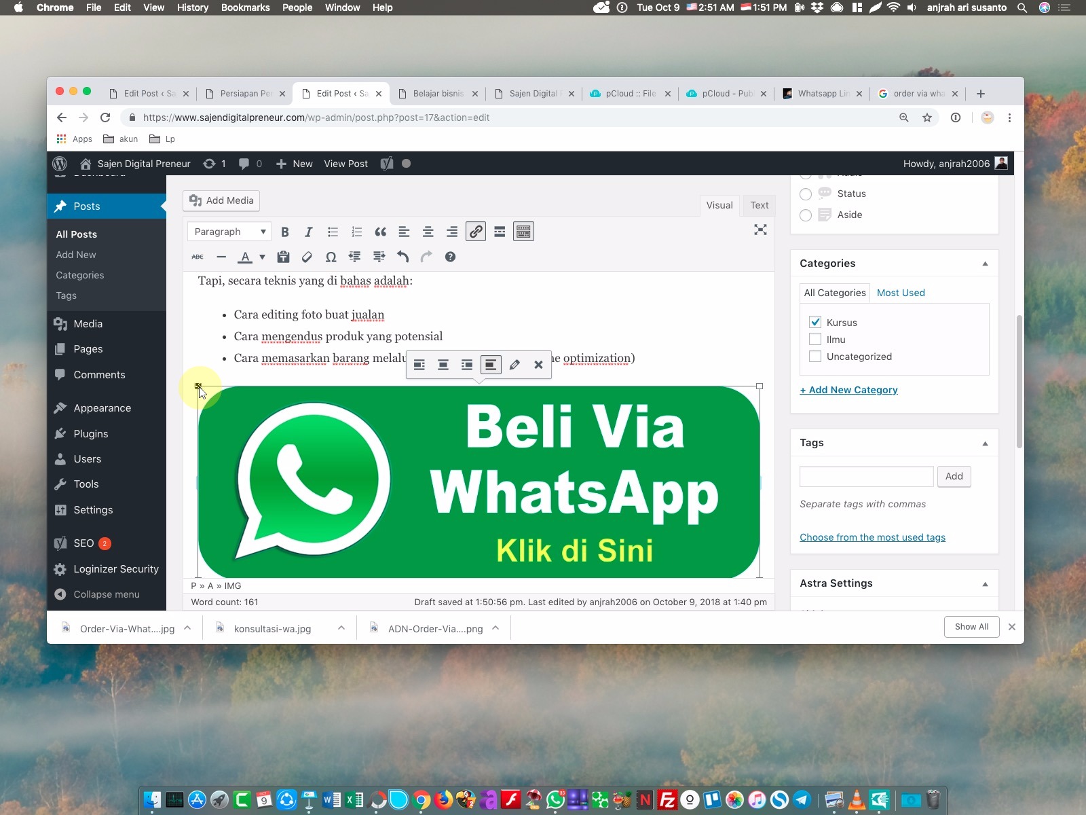Collapse the Tags panel
The height and width of the screenshot is (815, 1086).
point(985,443)
